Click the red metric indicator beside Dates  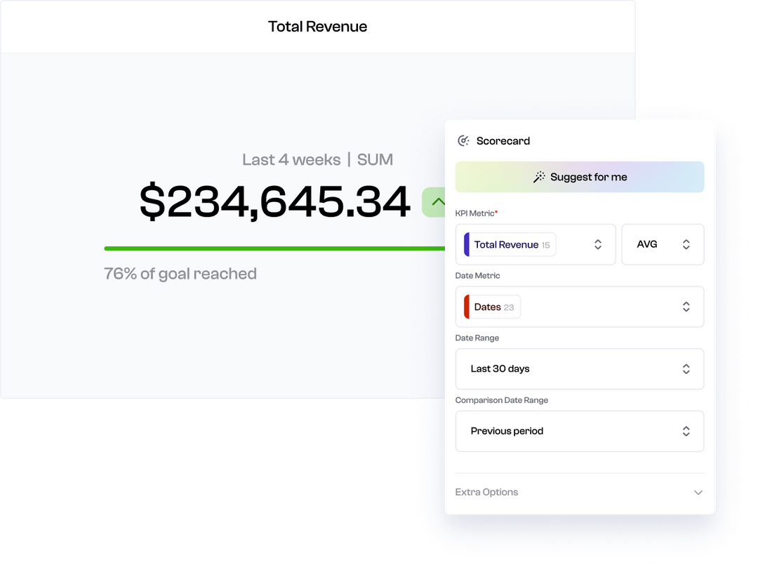(466, 307)
